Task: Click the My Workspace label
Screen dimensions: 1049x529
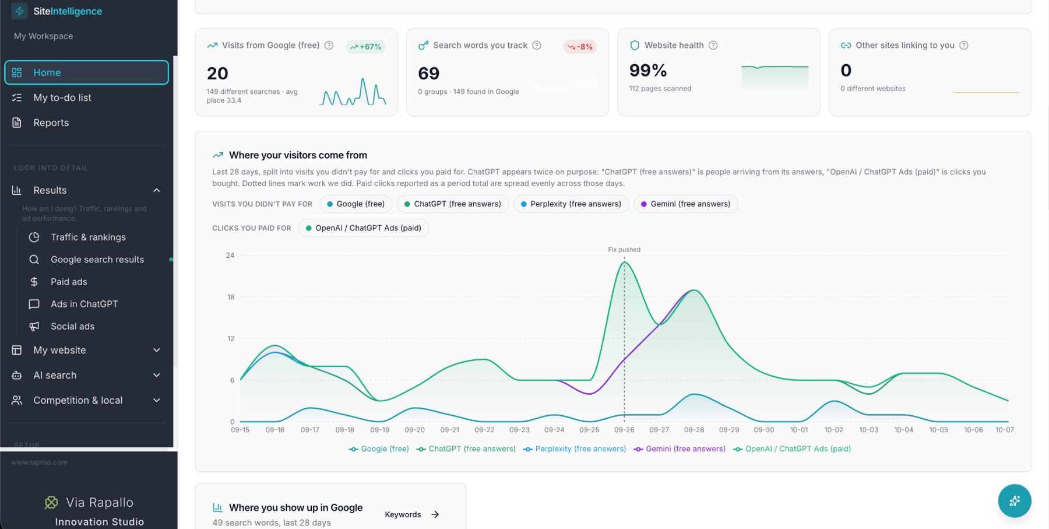Action: [x=43, y=36]
